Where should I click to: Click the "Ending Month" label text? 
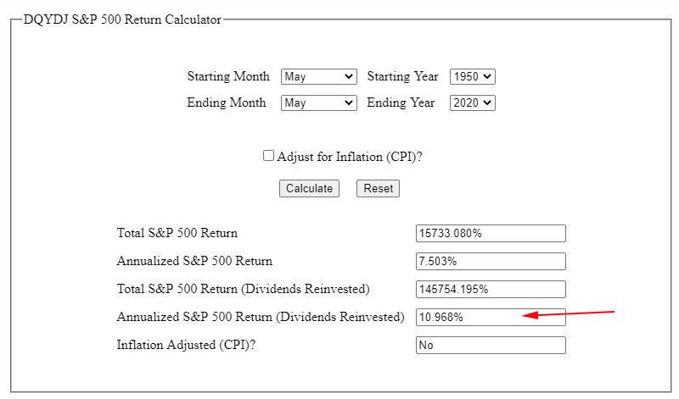click(x=226, y=103)
